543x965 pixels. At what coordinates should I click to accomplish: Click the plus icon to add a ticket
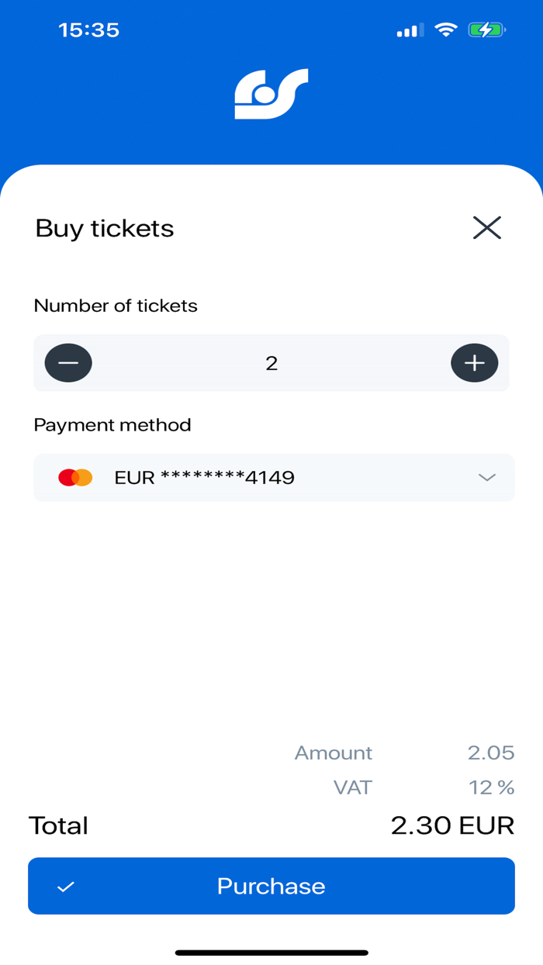coord(475,362)
